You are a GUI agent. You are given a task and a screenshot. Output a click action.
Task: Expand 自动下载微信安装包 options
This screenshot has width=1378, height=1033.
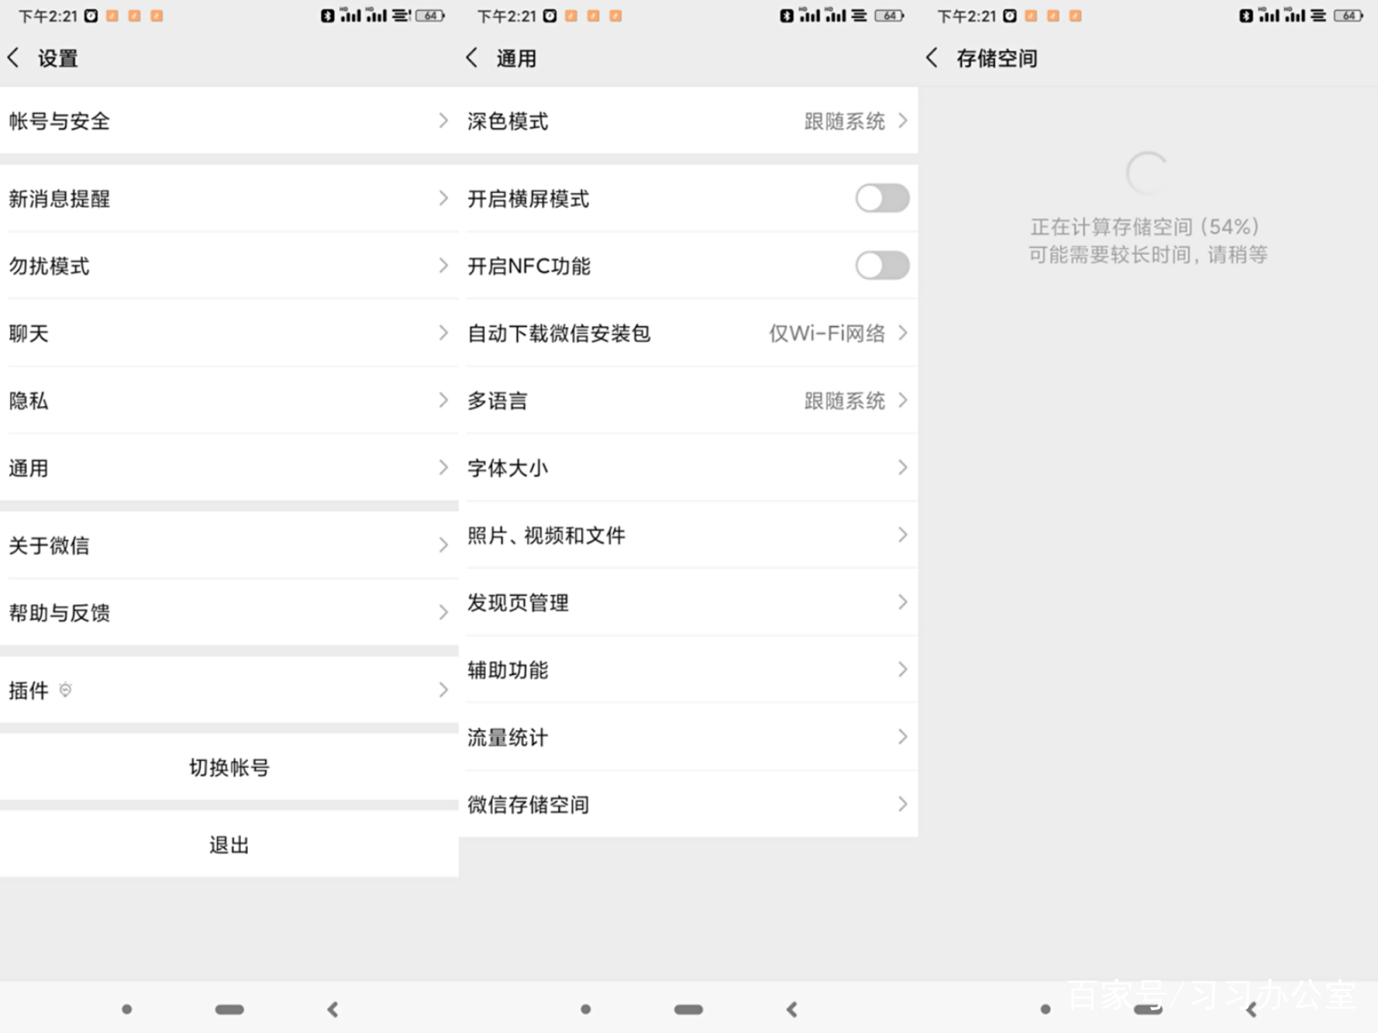689,333
